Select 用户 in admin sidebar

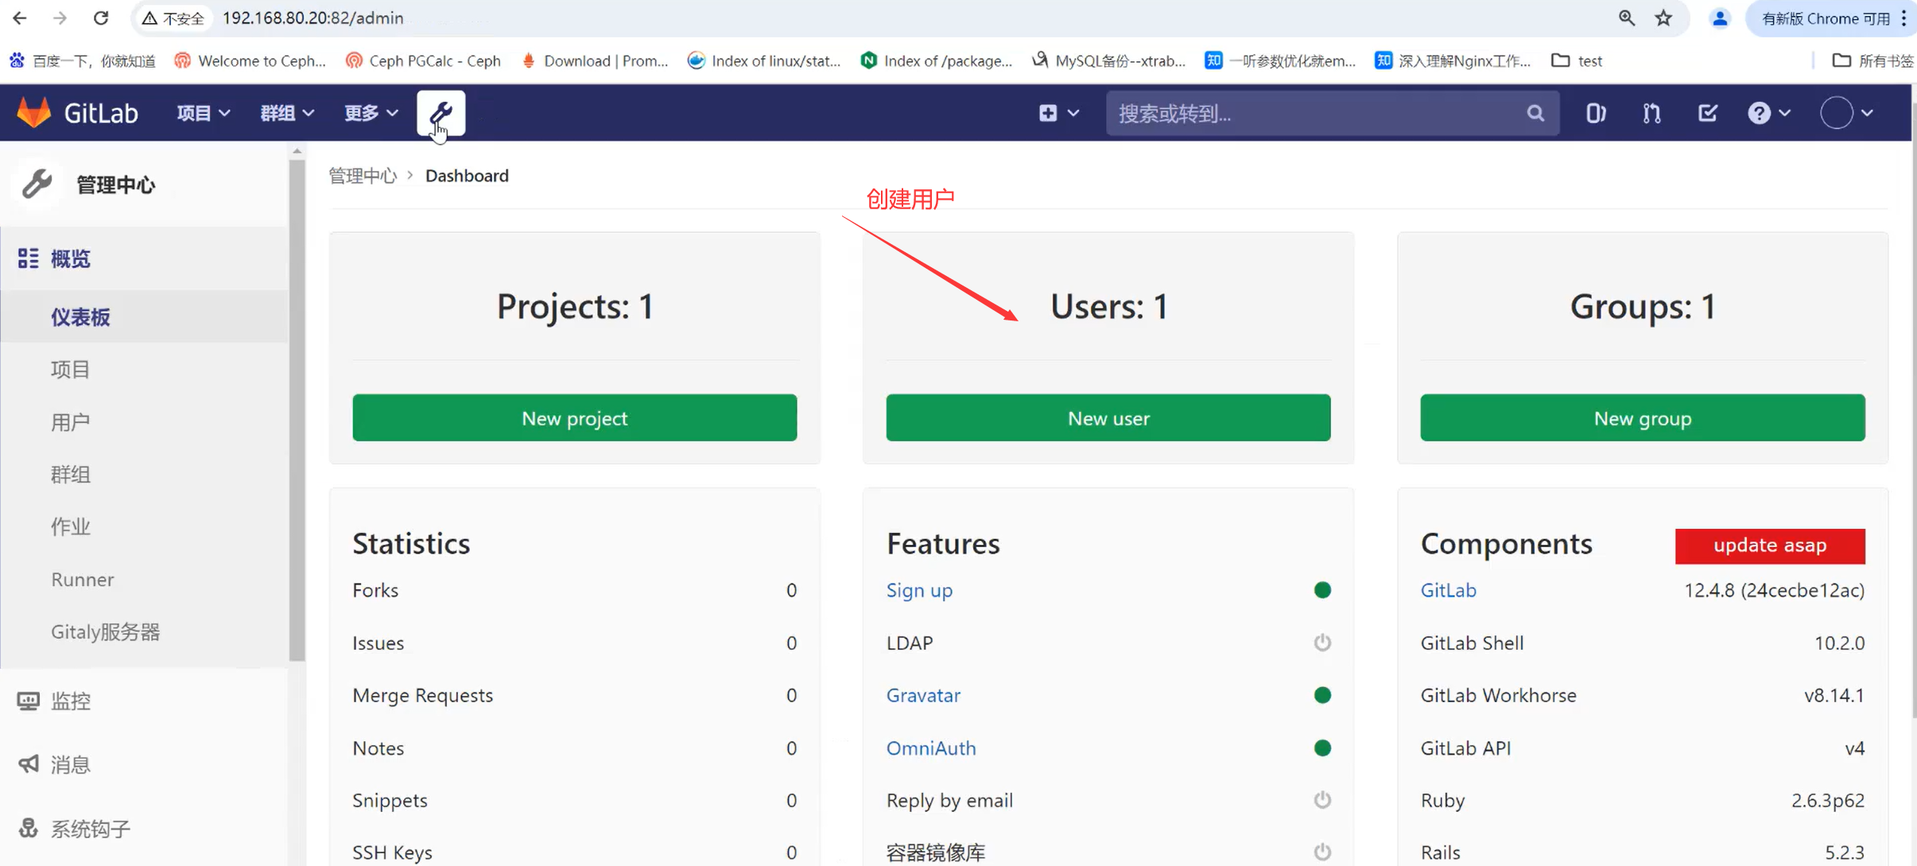(x=70, y=422)
